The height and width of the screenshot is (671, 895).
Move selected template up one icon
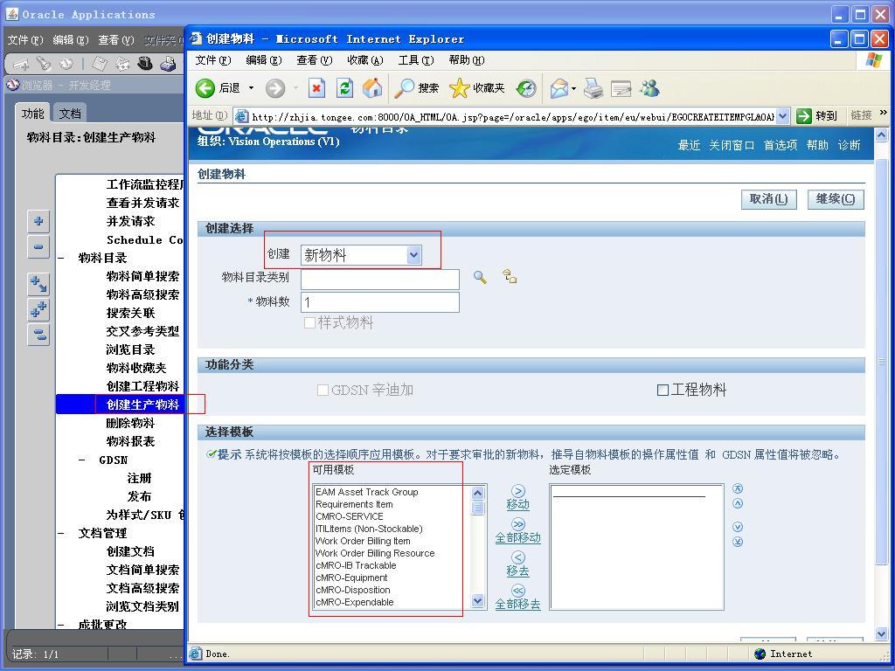738,503
